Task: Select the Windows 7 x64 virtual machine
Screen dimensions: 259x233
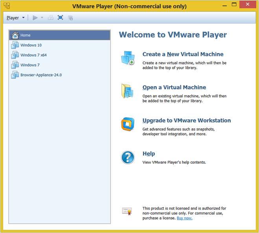Action: point(33,55)
